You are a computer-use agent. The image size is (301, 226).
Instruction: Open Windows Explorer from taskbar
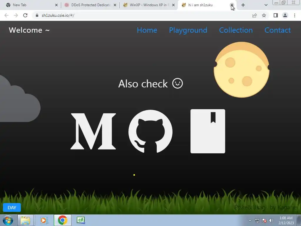click(x=26, y=220)
